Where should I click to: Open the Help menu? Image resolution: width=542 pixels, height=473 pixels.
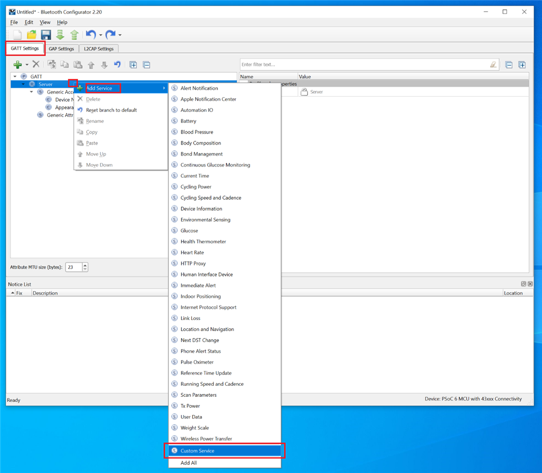[62, 22]
